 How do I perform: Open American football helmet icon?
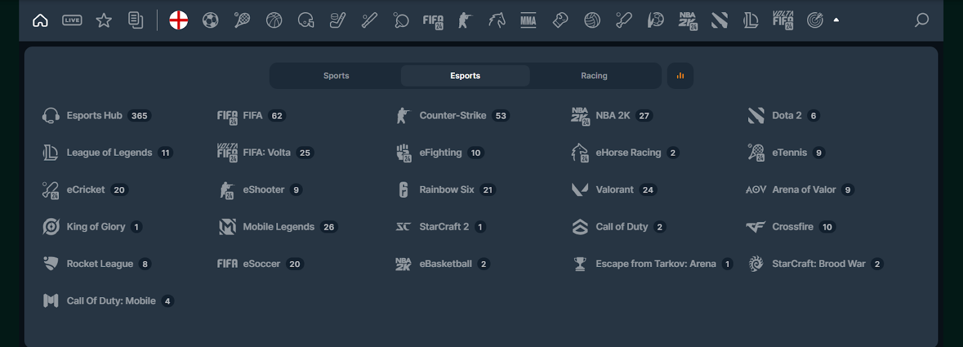pos(306,20)
